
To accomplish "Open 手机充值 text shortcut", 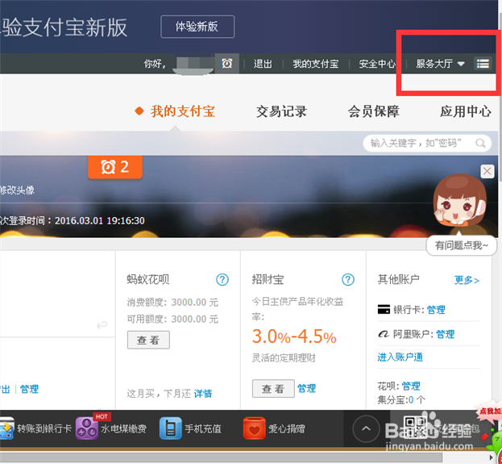I will tap(203, 428).
